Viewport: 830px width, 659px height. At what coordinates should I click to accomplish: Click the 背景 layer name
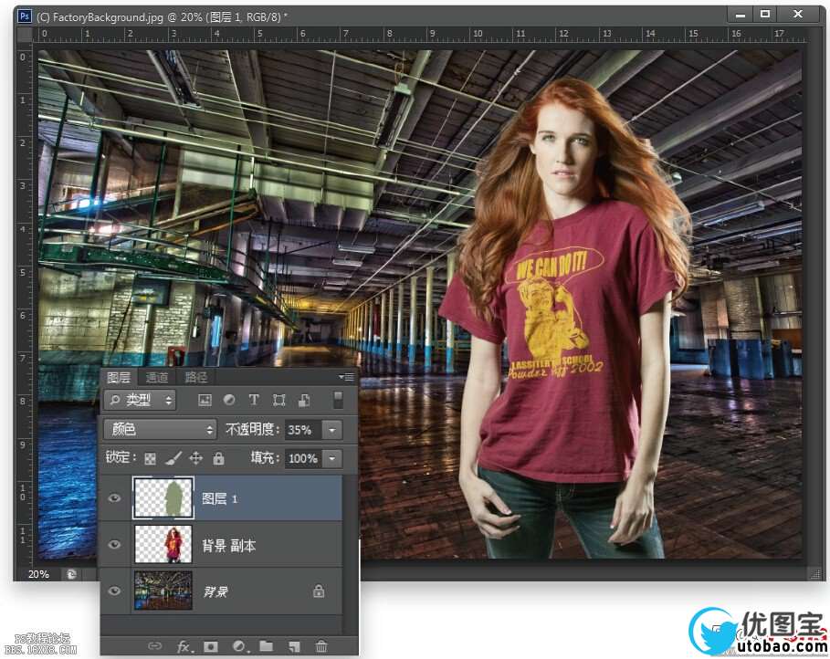coord(215,591)
